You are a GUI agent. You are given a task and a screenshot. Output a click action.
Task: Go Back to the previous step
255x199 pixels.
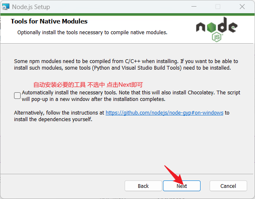coord(143,186)
